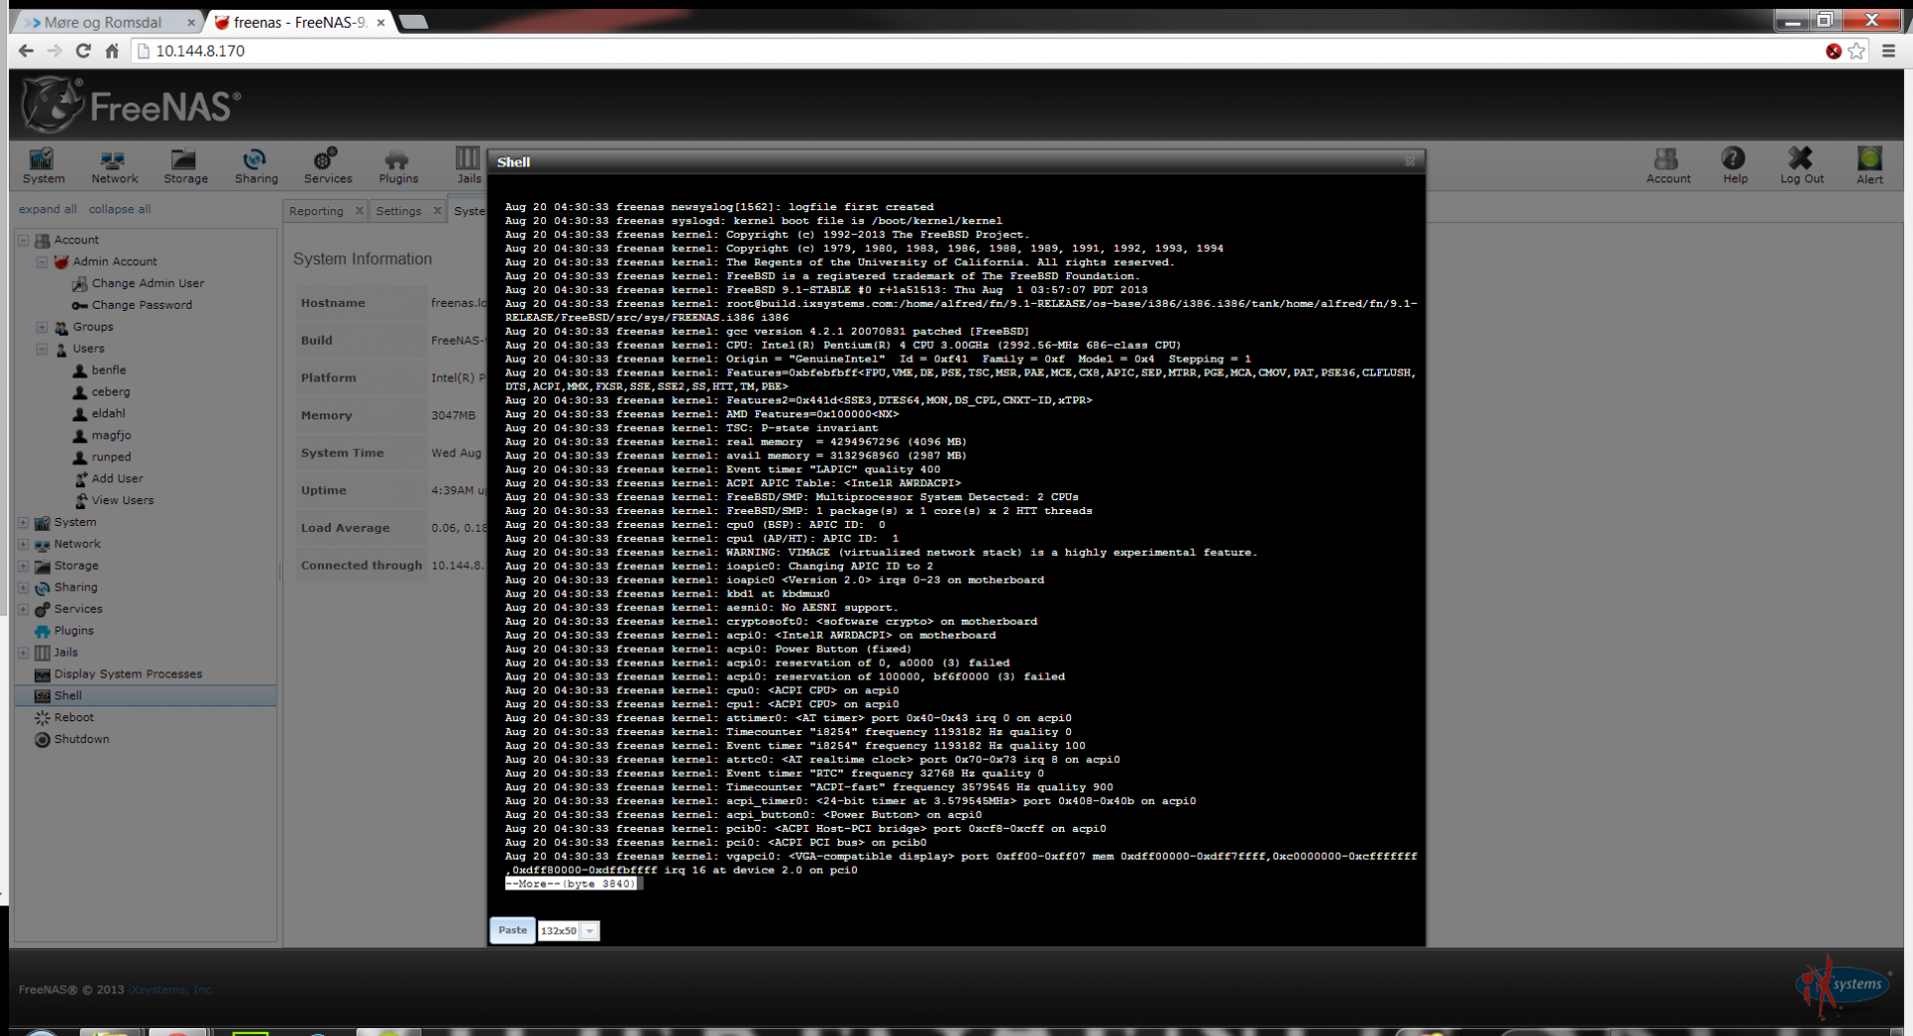Open the Account toolbar icon
Viewport: 1913px width, 1036px height.
coord(1668,165)
